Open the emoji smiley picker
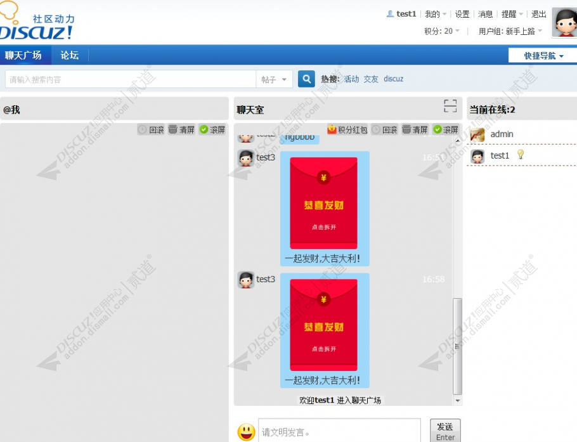Viewport: 577px width, 442px height. [246, 432]
